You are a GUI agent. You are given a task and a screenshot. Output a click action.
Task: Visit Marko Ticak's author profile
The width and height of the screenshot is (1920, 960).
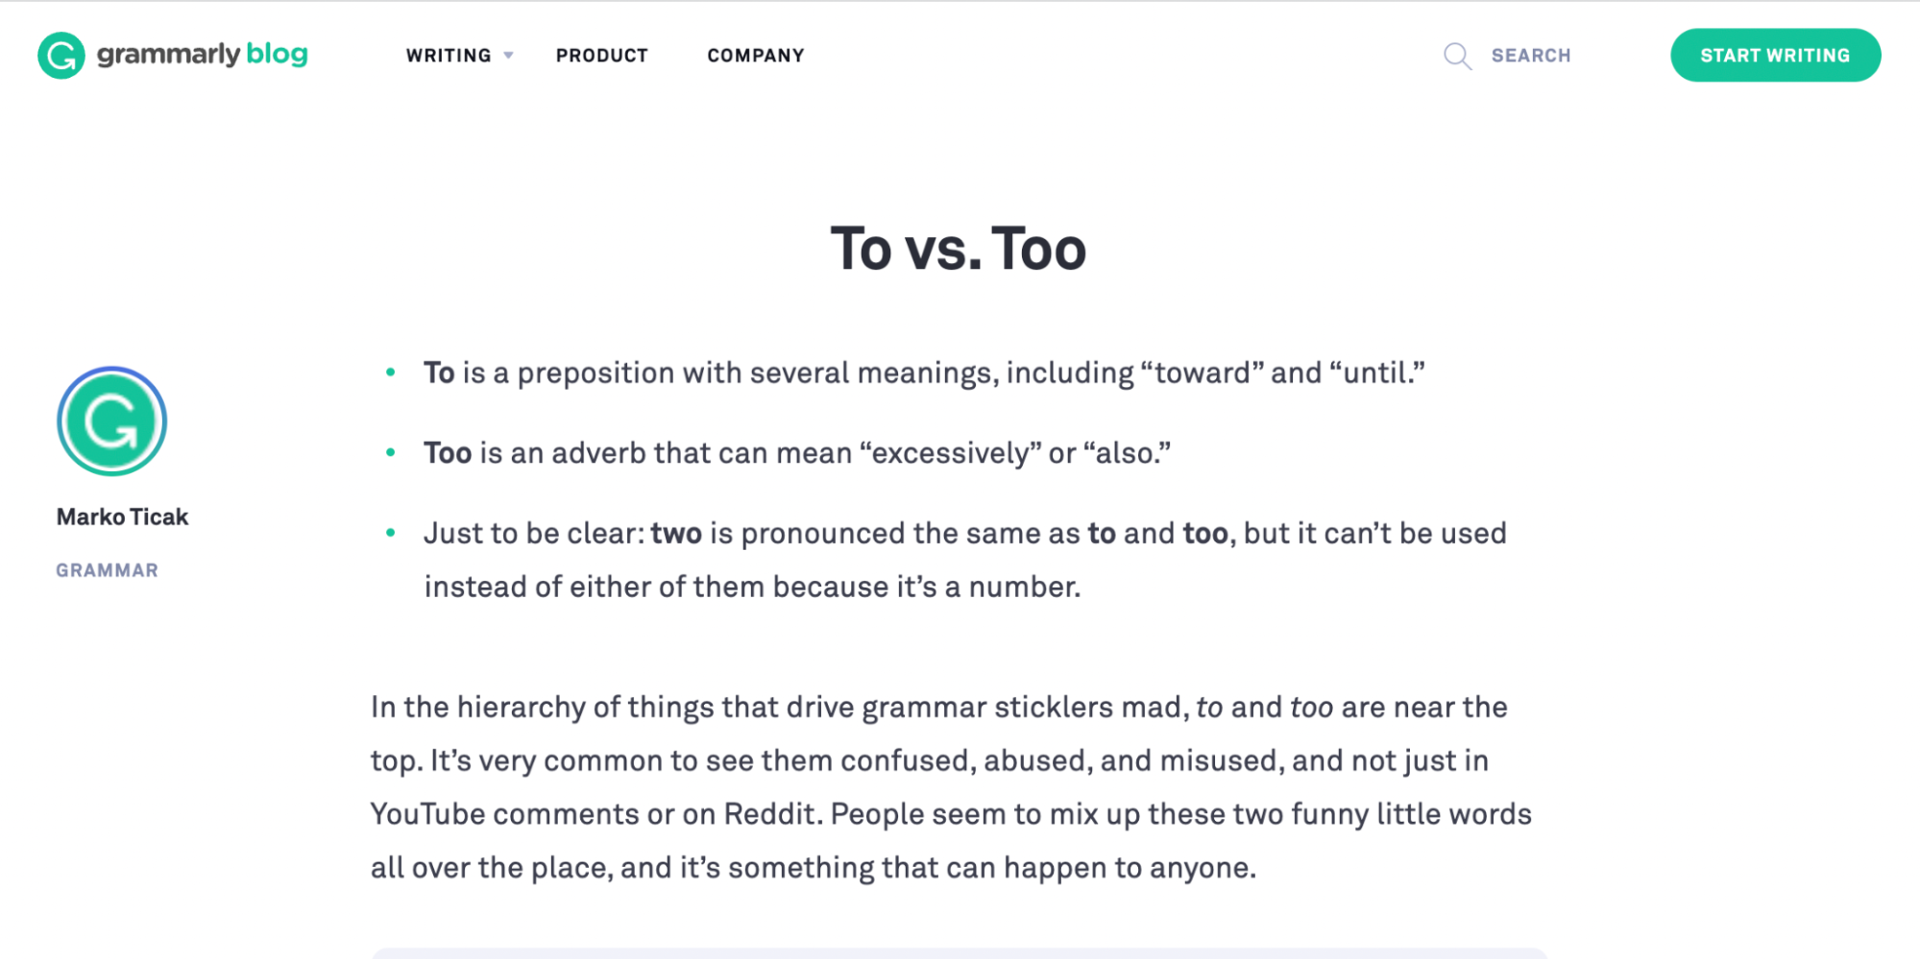pos(122,516)
